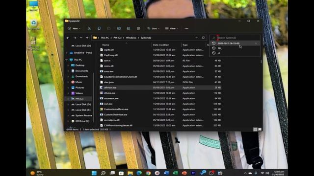
Task: Select the Paste icon in toolbar
Action: [x=109, y=28]
